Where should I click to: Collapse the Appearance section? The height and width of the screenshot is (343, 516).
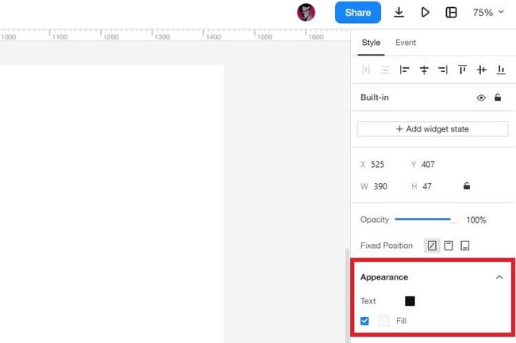point(499,277)
